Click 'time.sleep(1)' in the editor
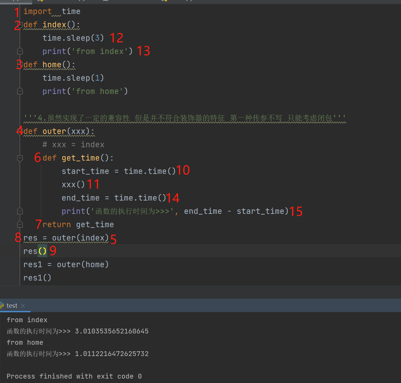401x383 pixels. 73,78
